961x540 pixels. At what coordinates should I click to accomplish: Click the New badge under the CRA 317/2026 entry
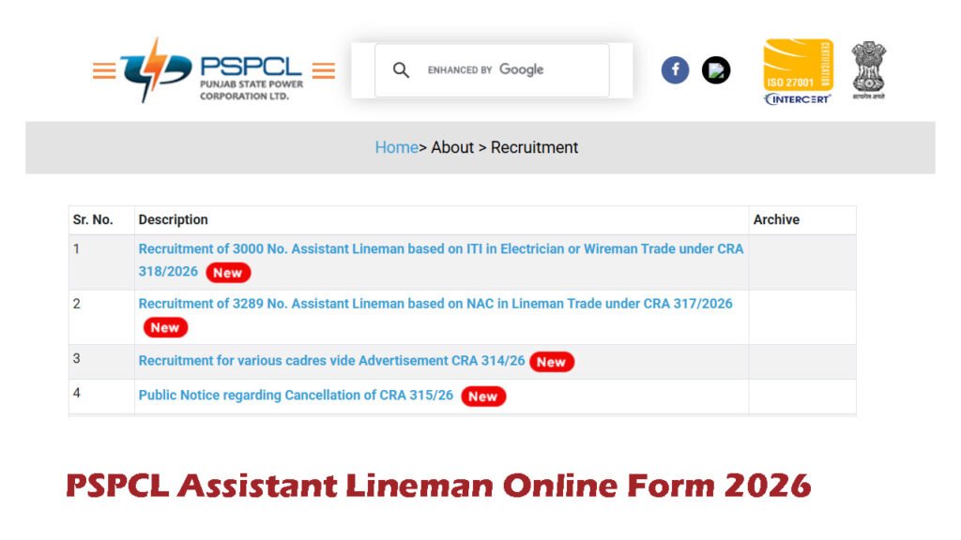165,327
